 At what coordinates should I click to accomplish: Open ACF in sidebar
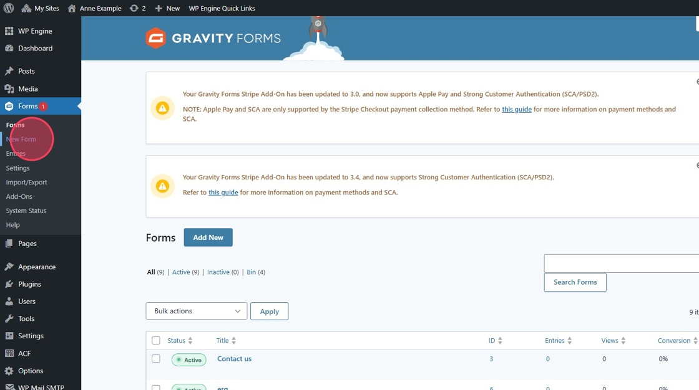pos(41,353)
